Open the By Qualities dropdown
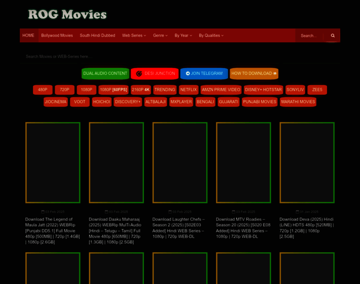360x284 pixels. (211, 35)
